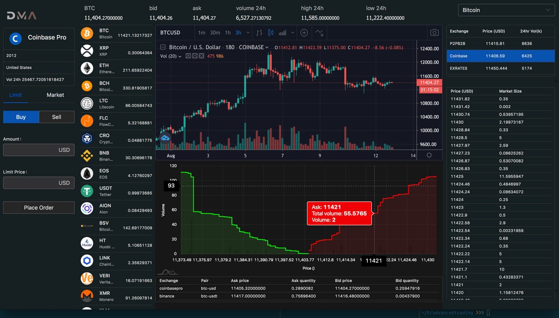Viewport: 559px width, 318px height.
Task: Click the Market Size column header
Action: (x=511, y=91)
